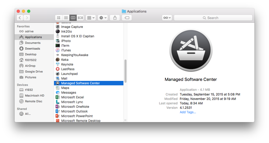The width and height of the screenshot is (269, 143).
Task: Go forward with the forward arrow
Action: [x=27, y=18]
